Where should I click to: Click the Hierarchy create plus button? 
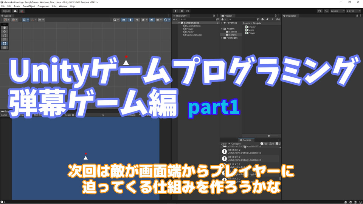click(175, 19)
